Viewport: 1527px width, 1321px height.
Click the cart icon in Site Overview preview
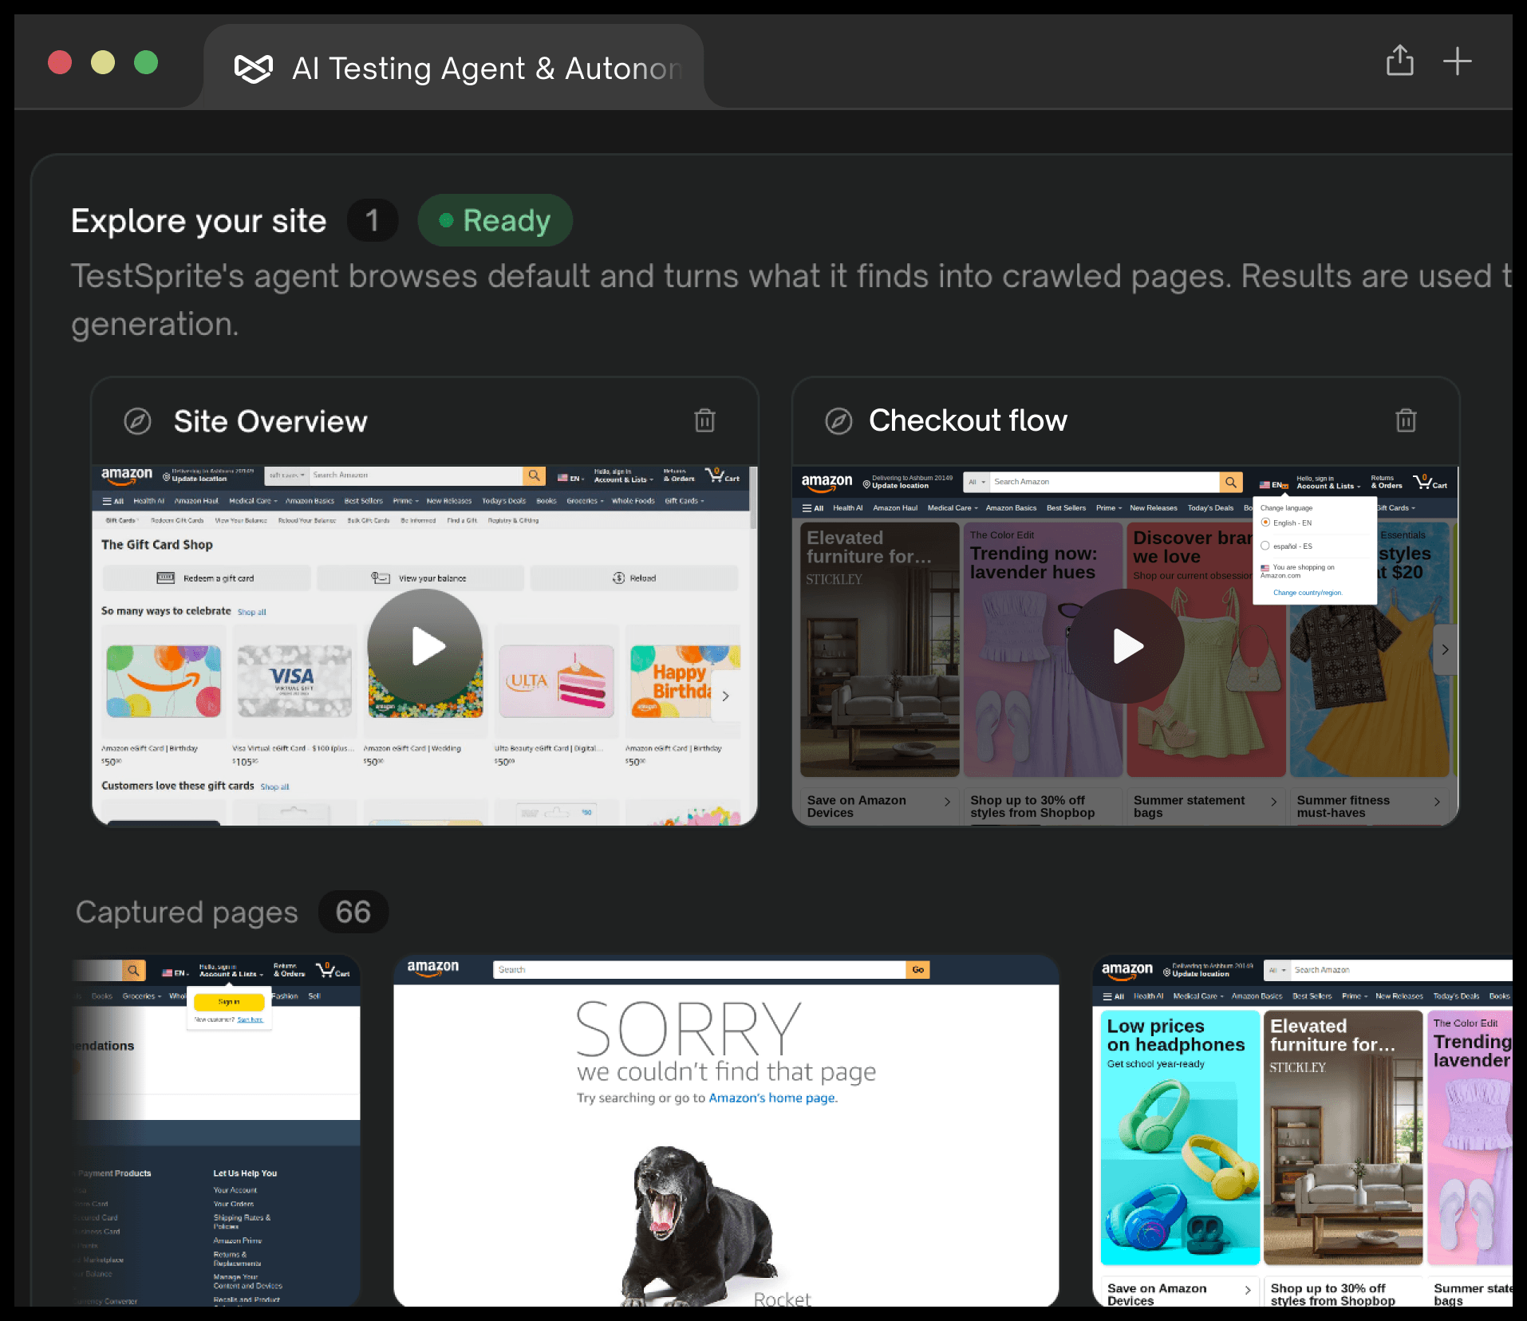pos(722,475)
